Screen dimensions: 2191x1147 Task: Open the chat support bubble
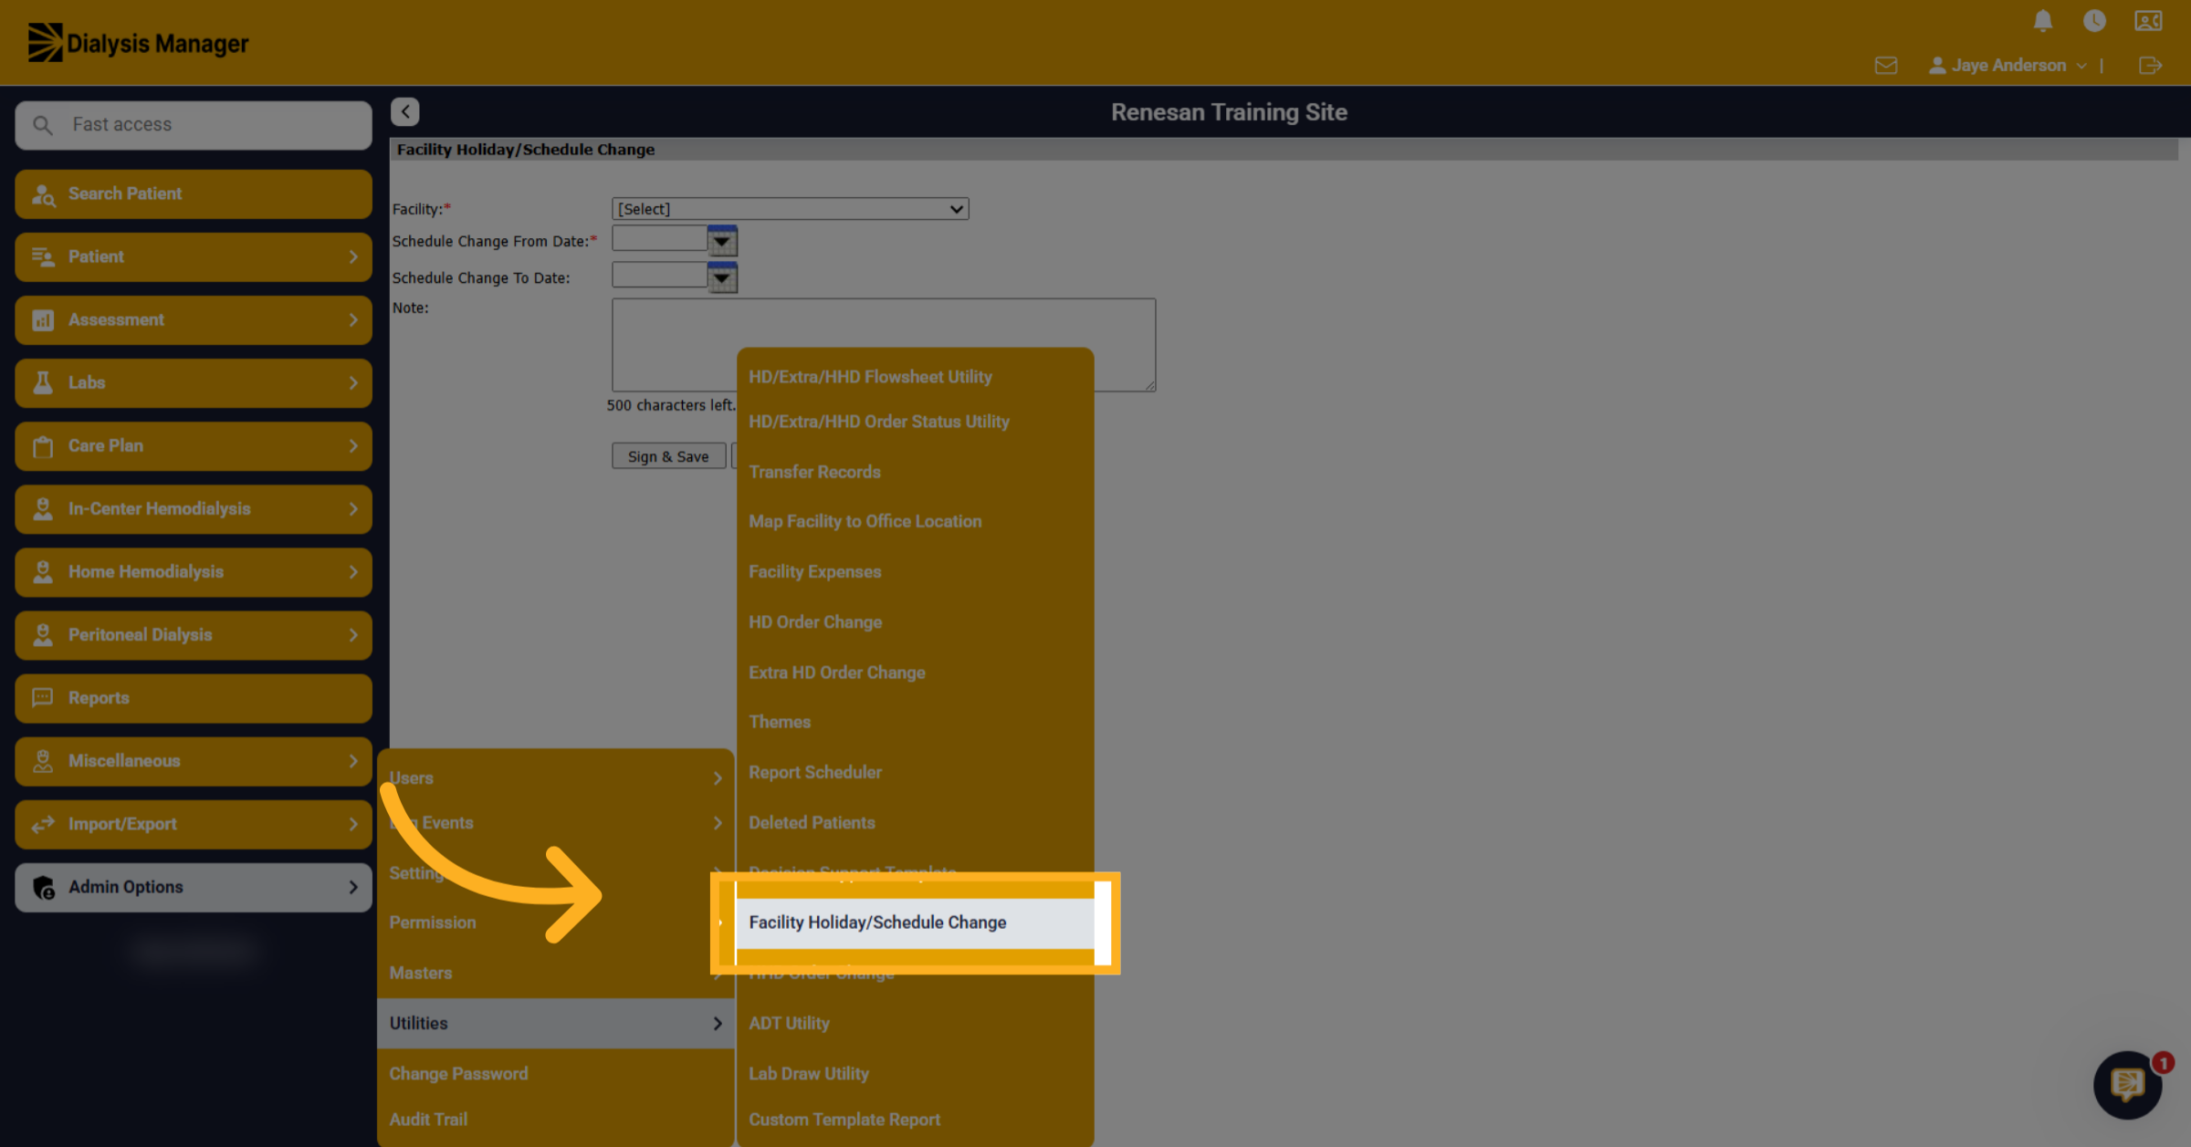pyautogui.click(x=2127, y=1084)
